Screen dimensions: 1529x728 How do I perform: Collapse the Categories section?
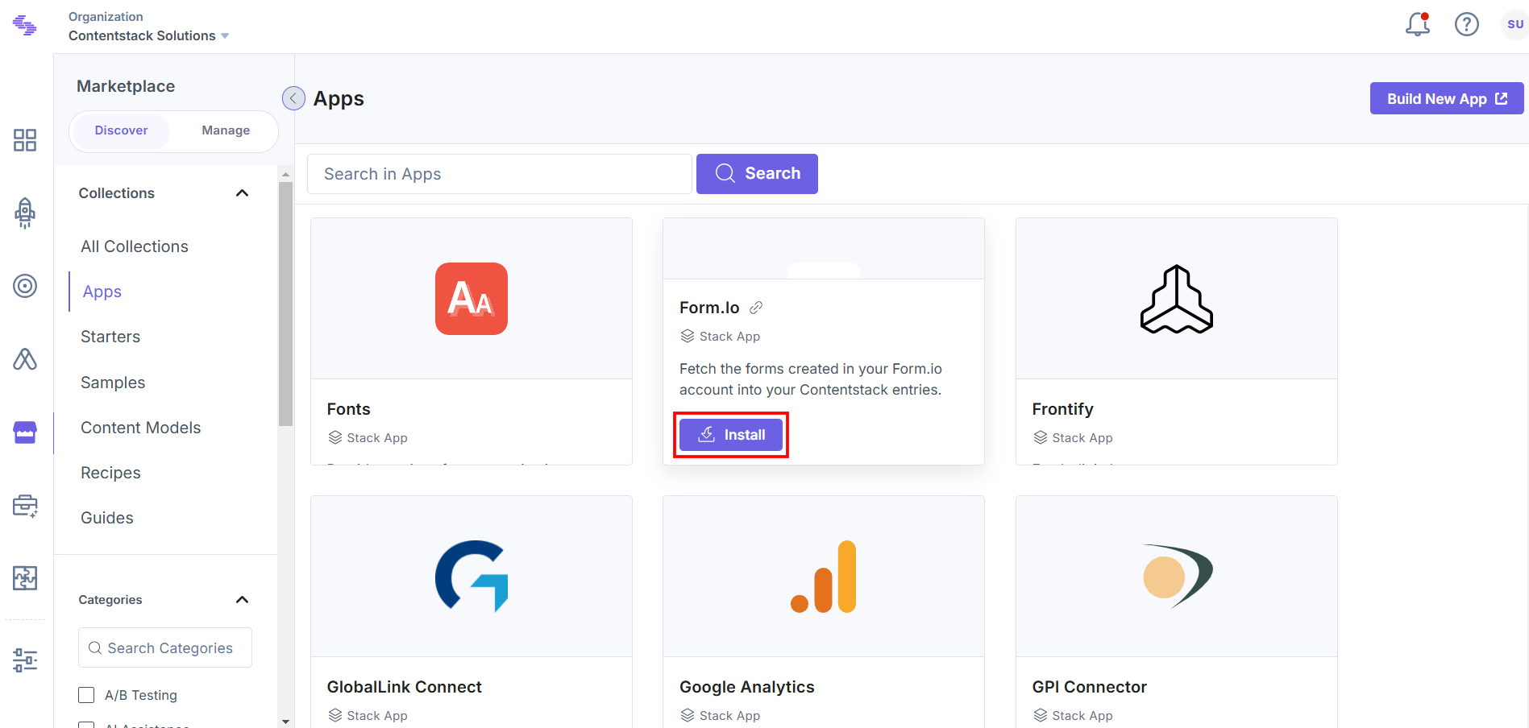click(242, 600)
